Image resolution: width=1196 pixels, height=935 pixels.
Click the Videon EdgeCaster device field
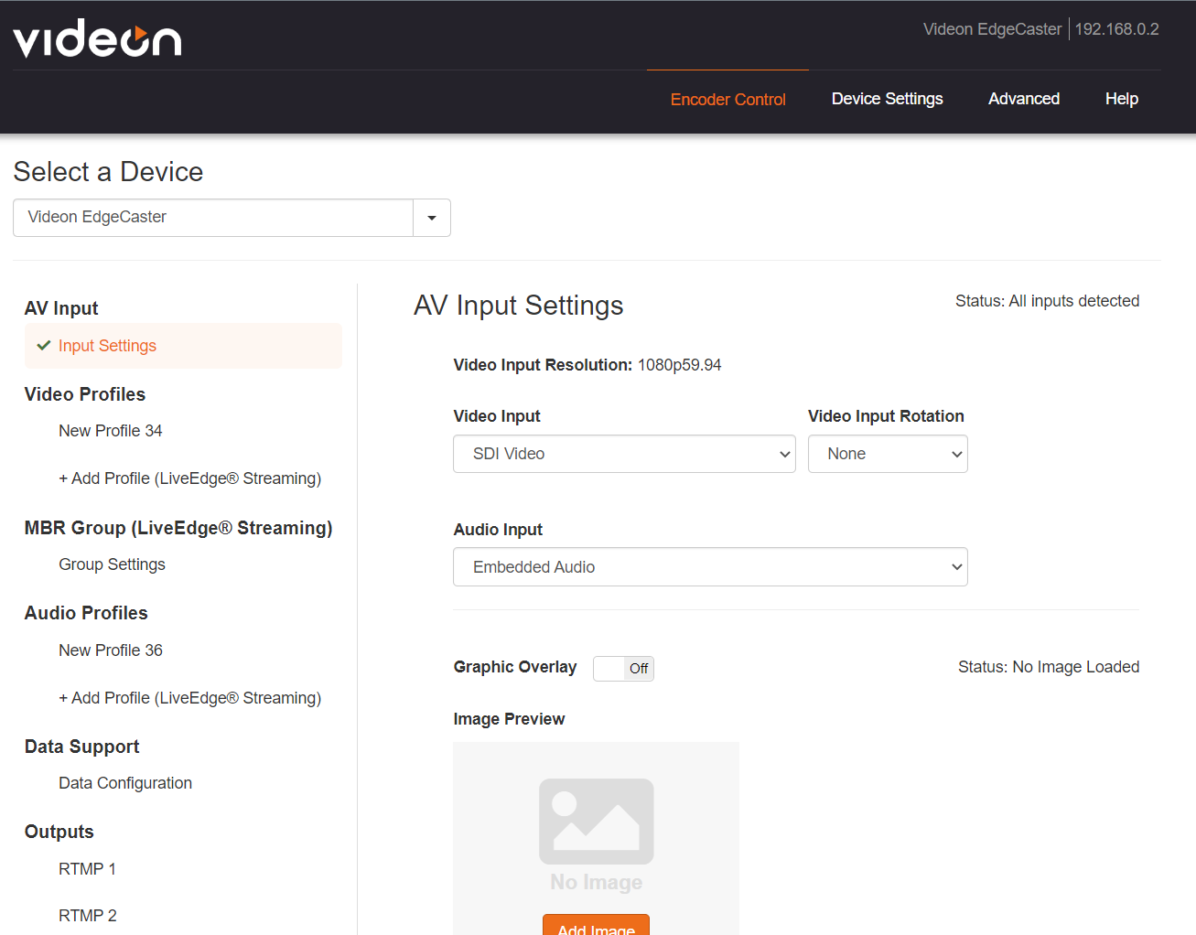(213, 218)
